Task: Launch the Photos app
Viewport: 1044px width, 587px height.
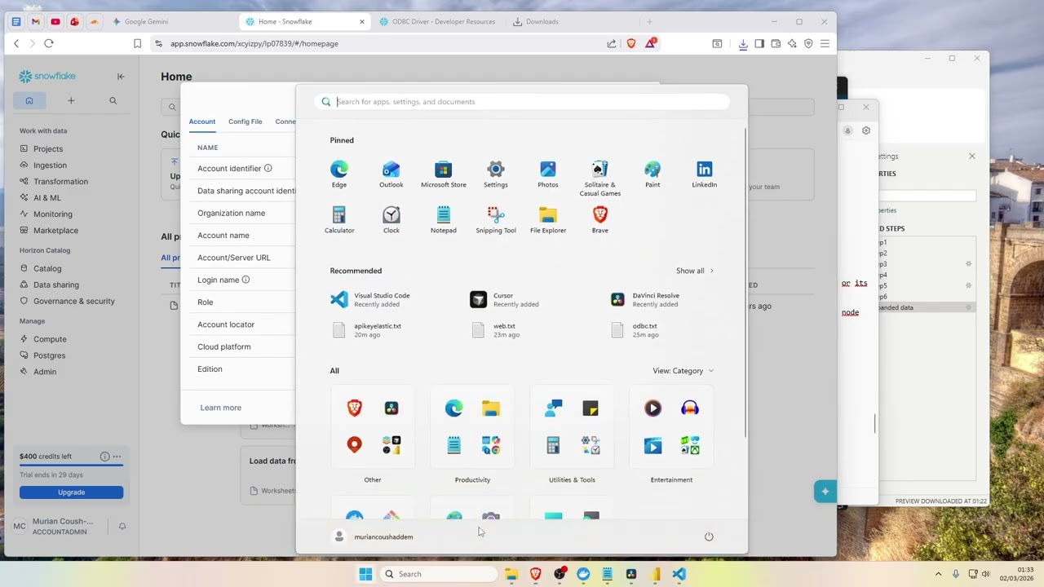Action: coord(548,174)
